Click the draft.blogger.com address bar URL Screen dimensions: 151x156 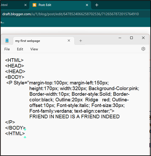71,14
